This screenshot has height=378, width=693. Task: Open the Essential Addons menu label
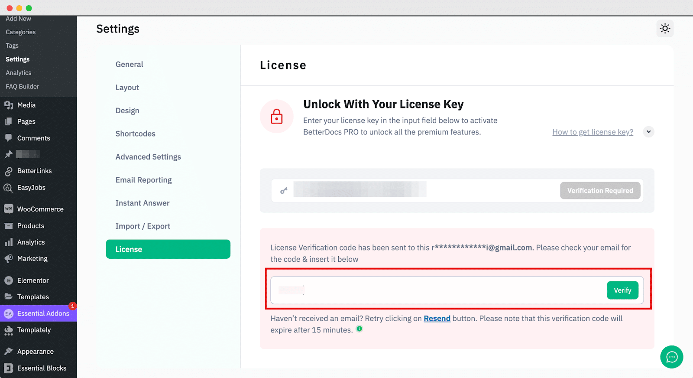(43, 313)
